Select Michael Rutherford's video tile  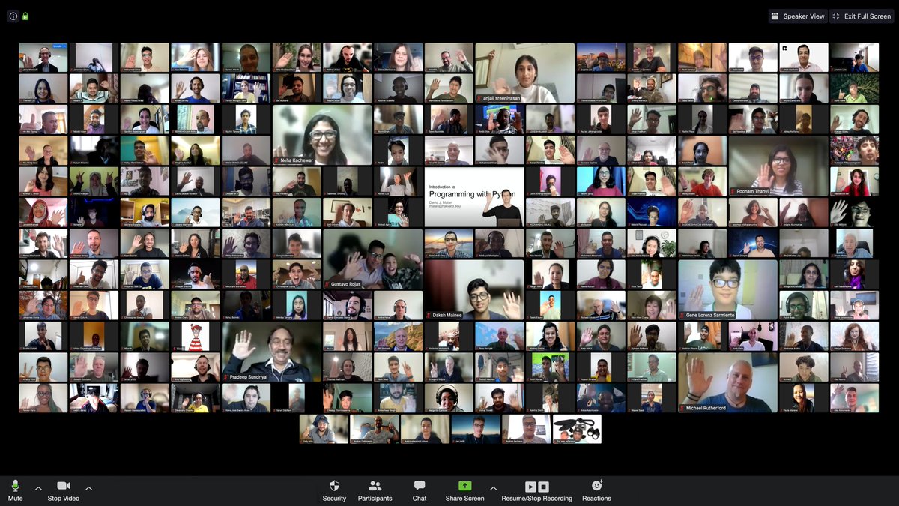coord(727,382)
